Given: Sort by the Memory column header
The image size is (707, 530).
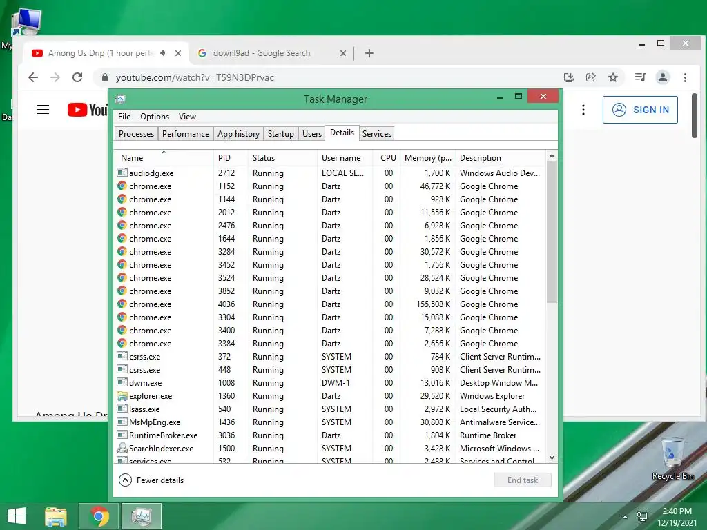Looking at the screenshot, I should (x=428, y=158).
